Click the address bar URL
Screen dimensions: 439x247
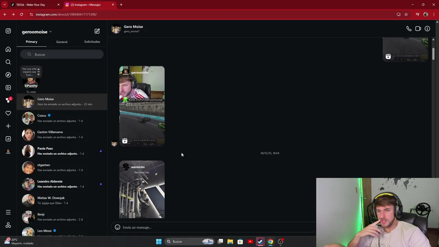(66, 14)
